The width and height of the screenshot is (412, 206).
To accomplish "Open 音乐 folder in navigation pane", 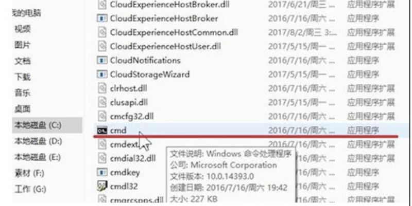I will coord(22,93).
